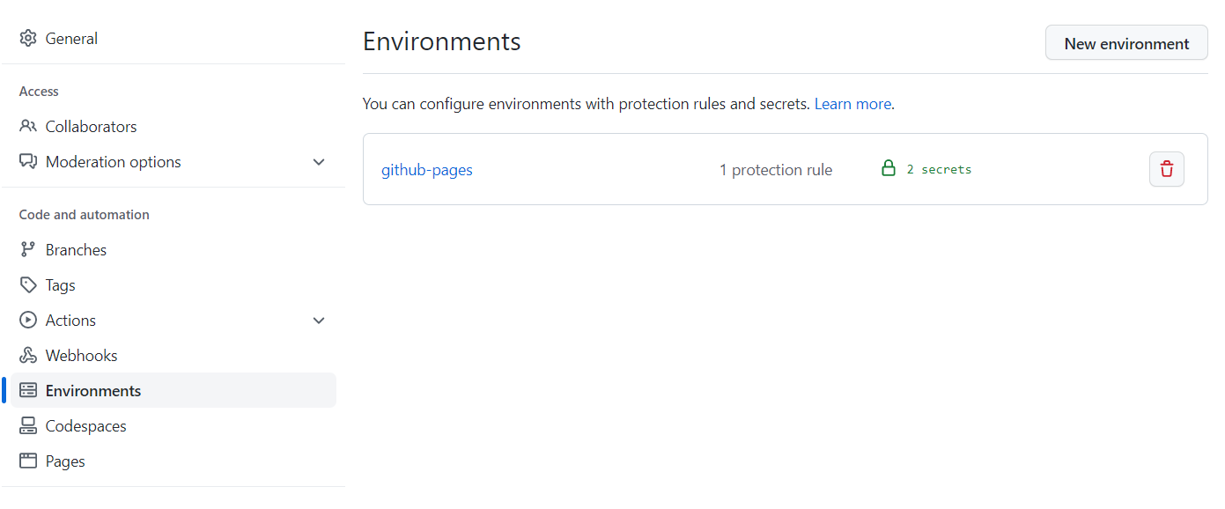Click the Webhooks icon in sidebar

(x=28, y=356)
